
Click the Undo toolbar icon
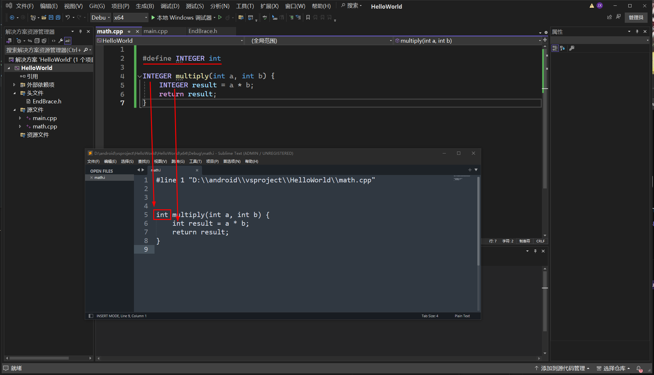(x=67, y=17)
